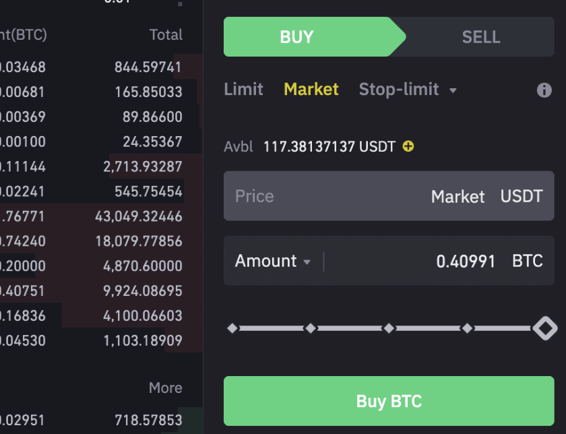Click the 100% slider handle

[544, 329]
